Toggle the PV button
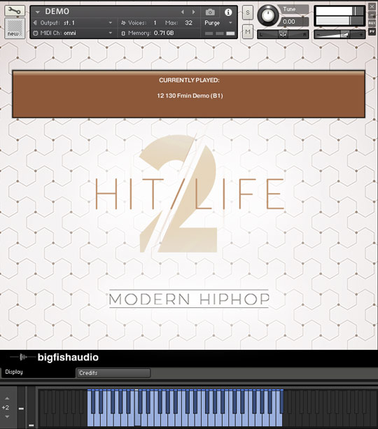The height and width of the screenshot is (429, 378). tap(372, 31)
